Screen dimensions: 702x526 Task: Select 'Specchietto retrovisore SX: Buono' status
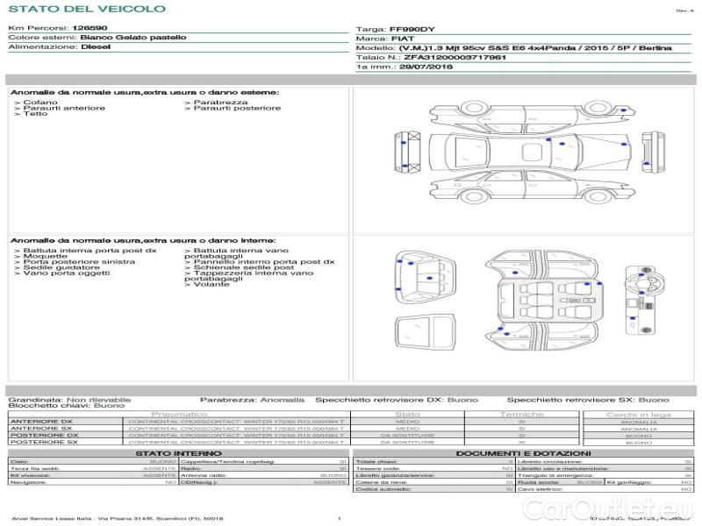pyautogui.click(x=588, y=400)
